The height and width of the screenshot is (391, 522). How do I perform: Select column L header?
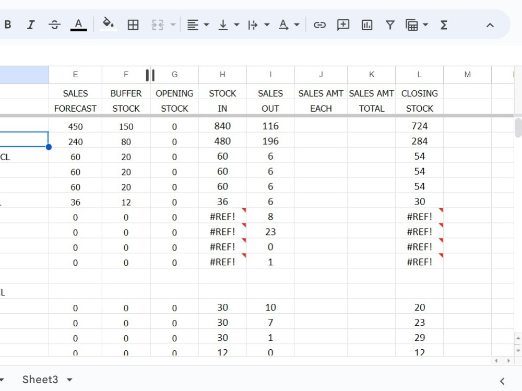[420, 75]
